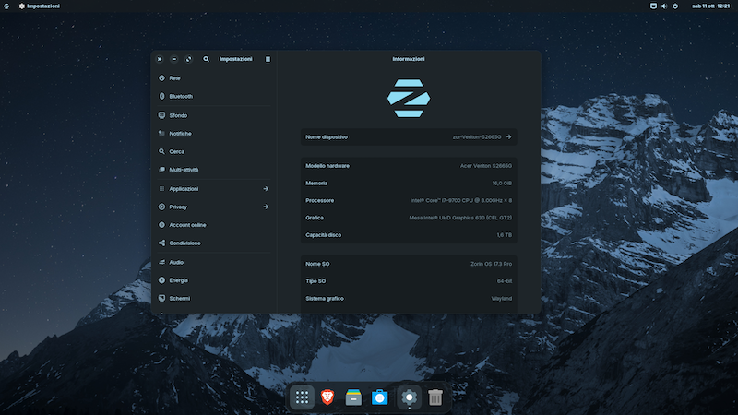Image resolution: width=738 pixels, height=415 pixels.
Task: Open the Notifiche notifications panel
Action: point(214,134)
